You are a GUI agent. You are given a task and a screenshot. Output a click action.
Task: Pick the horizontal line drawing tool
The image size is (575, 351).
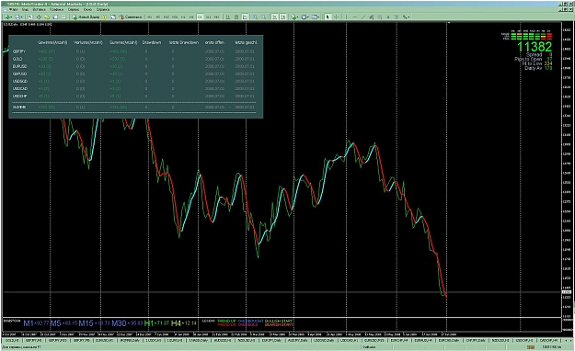[x=354, y=17]
